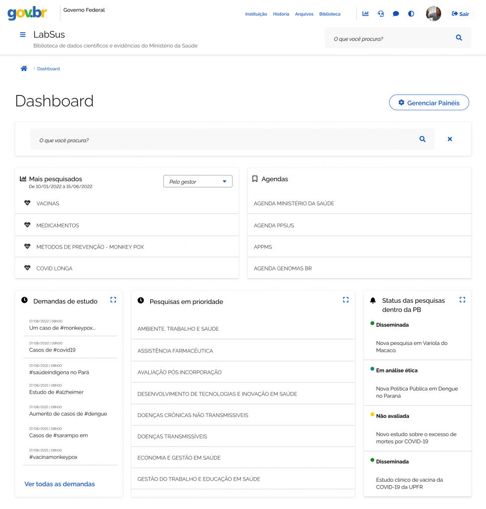The height and width of the screenshot is (509, 486).
Task: Open the hamburger menu beside LabSus
Action: click(22, 35)
